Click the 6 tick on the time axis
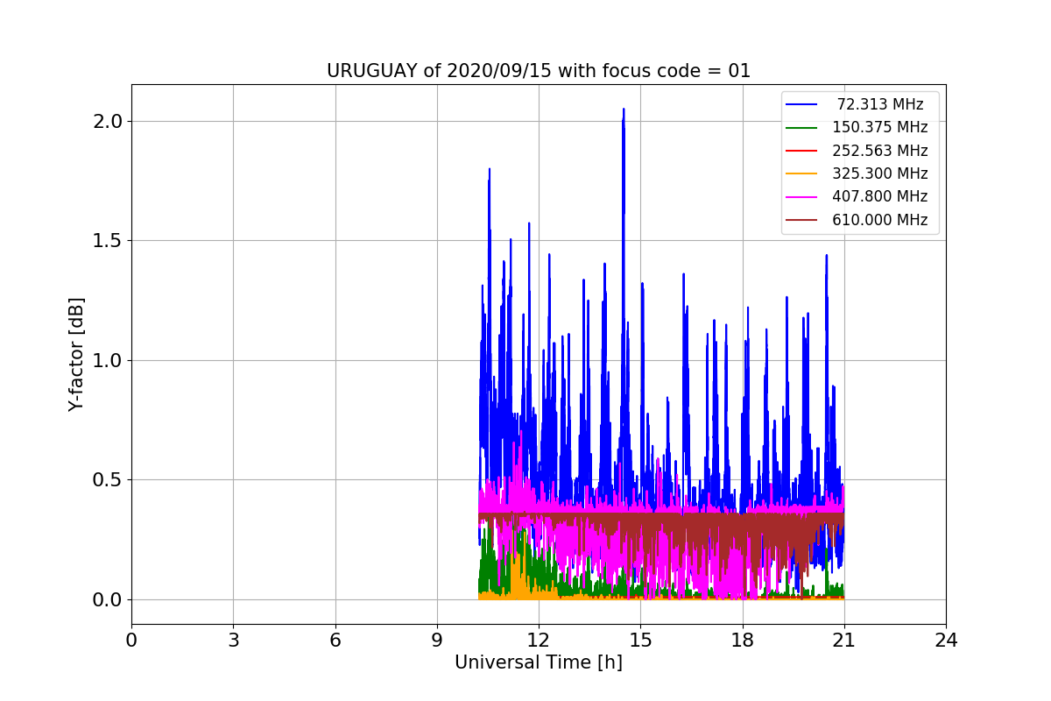 335,641
